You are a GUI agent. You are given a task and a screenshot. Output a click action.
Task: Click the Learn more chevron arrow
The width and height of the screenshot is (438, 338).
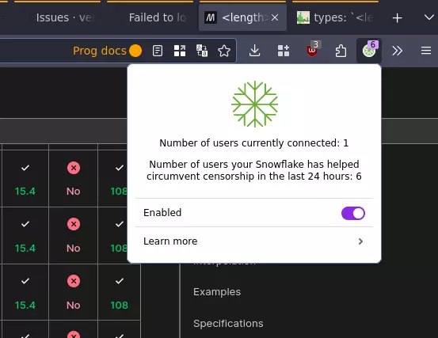click(x=360, y=241)
